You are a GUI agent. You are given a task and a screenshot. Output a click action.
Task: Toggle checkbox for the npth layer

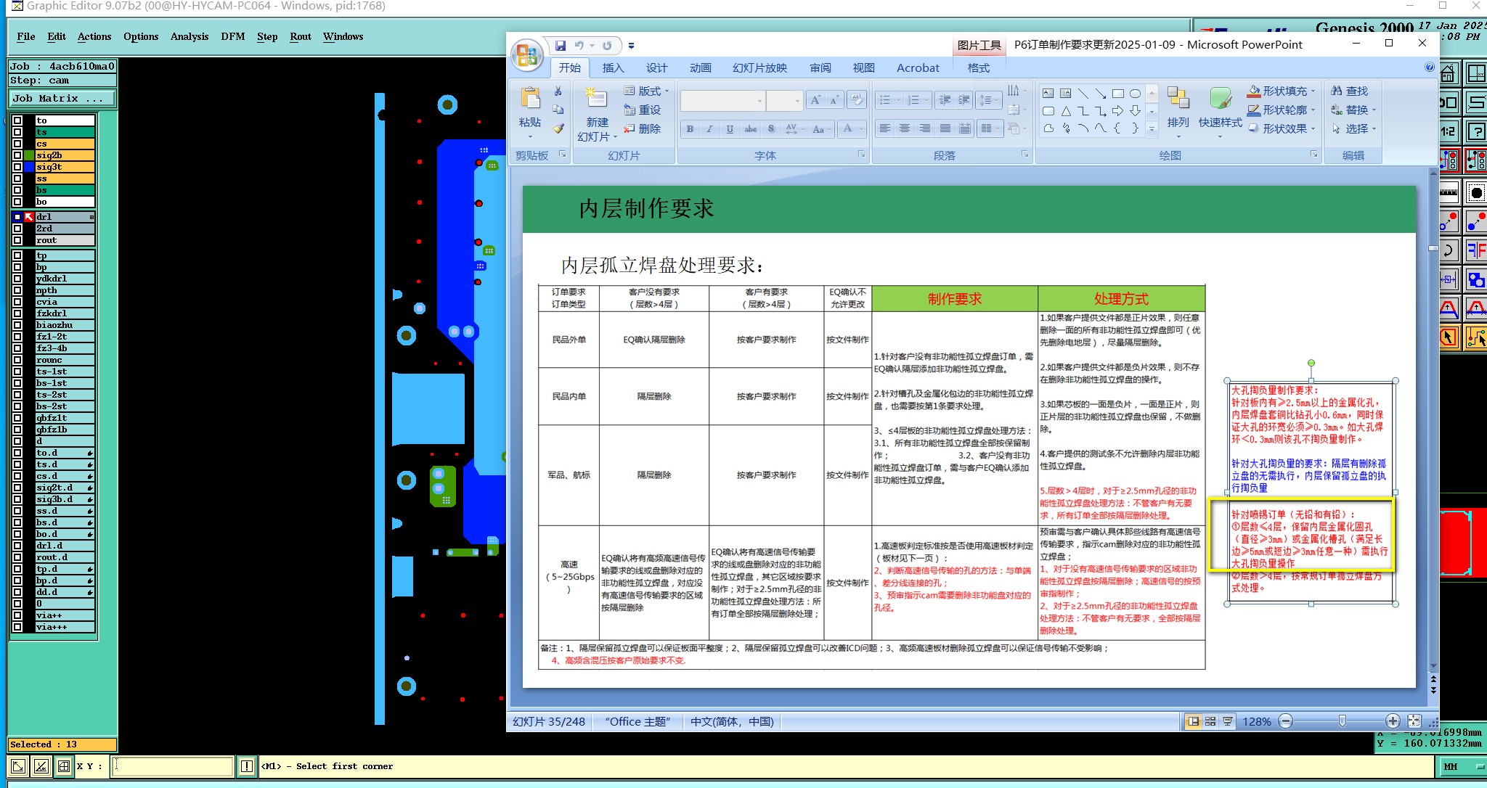(17, 290)
